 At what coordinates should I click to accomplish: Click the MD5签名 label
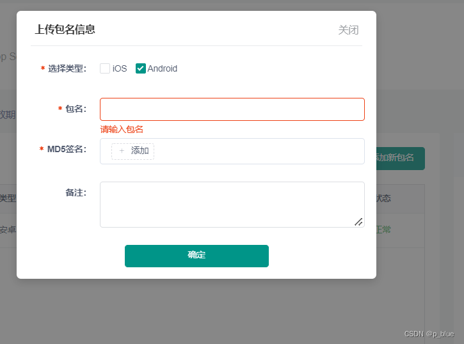tap(67, 149)
